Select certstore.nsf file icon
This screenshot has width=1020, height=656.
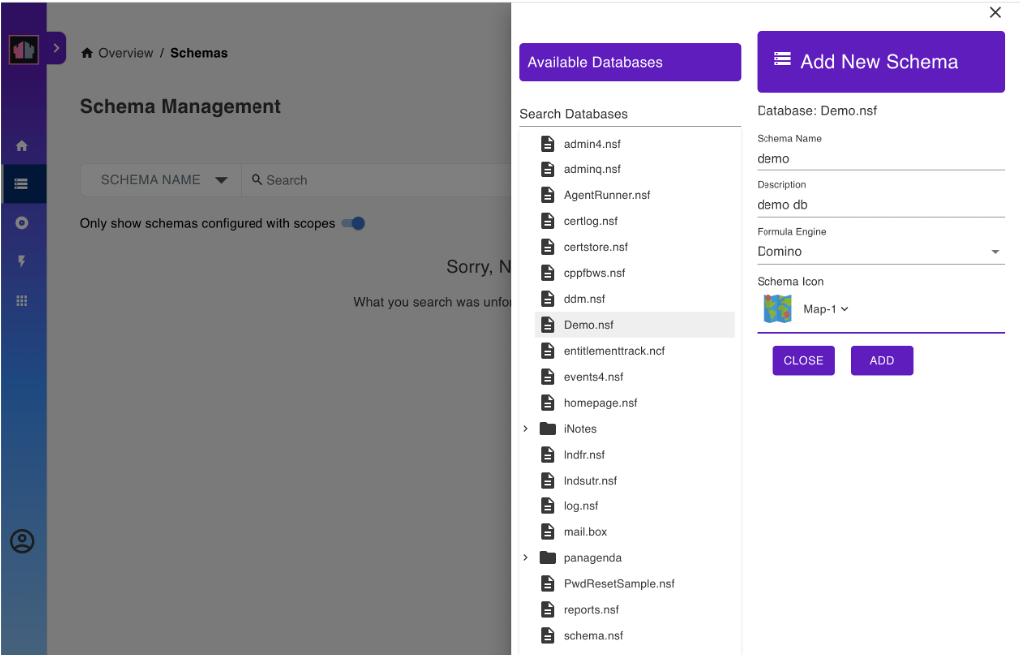click(x=548, y=247)
